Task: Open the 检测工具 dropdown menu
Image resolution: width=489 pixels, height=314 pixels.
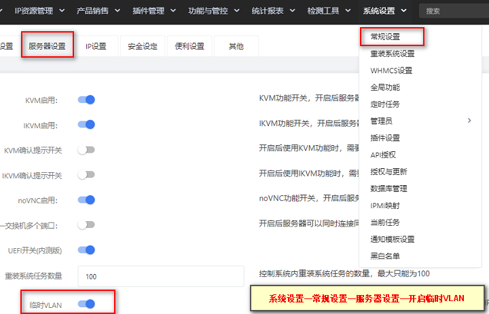Action: pos(329,11)
